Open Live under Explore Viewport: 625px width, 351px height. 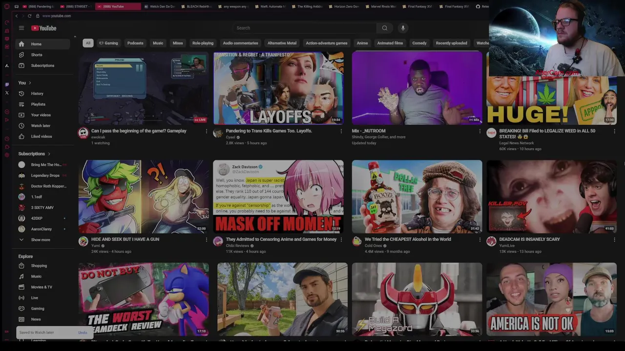[x=42, y=298]
